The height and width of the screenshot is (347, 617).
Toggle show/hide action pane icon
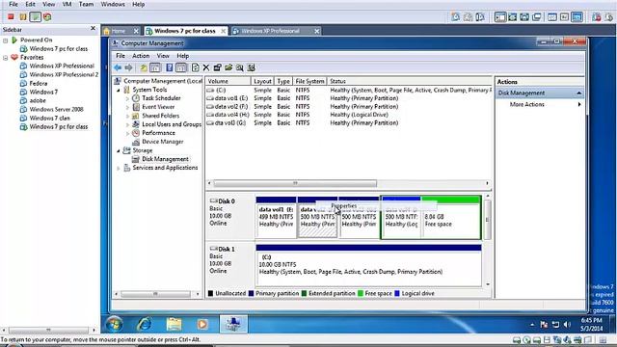point(181,67)
